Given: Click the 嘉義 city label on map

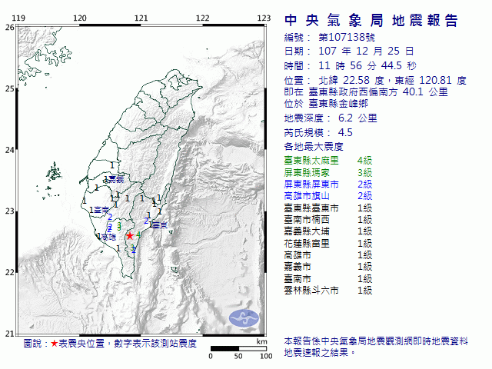Looking at the screenshot, I should [x=117, y=178].
